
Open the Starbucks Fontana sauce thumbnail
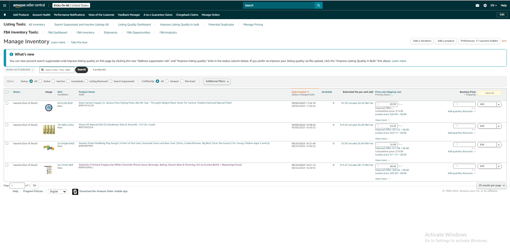(x=49, y=170)
